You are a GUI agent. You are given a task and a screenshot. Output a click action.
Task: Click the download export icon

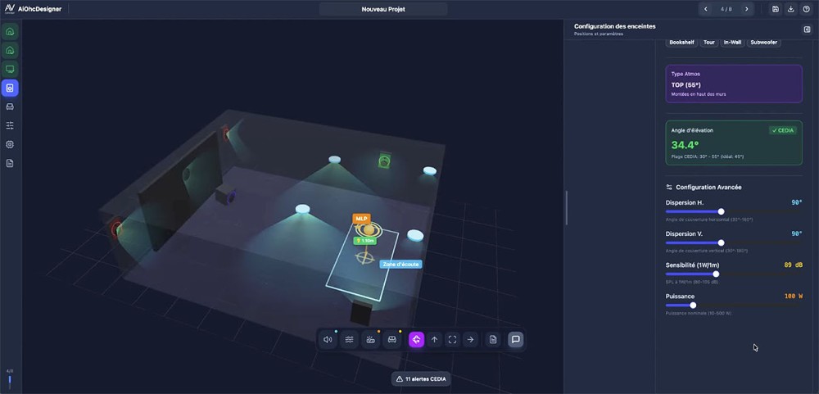pos(791,9)
